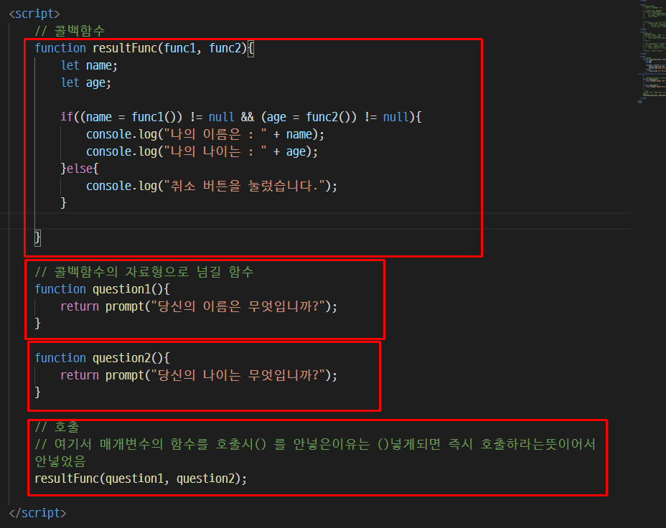Click the closing </script> tag
Screen dimensions: 666x528
37,513
